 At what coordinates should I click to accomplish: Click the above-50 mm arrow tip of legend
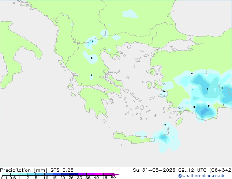tap(116, 174)
